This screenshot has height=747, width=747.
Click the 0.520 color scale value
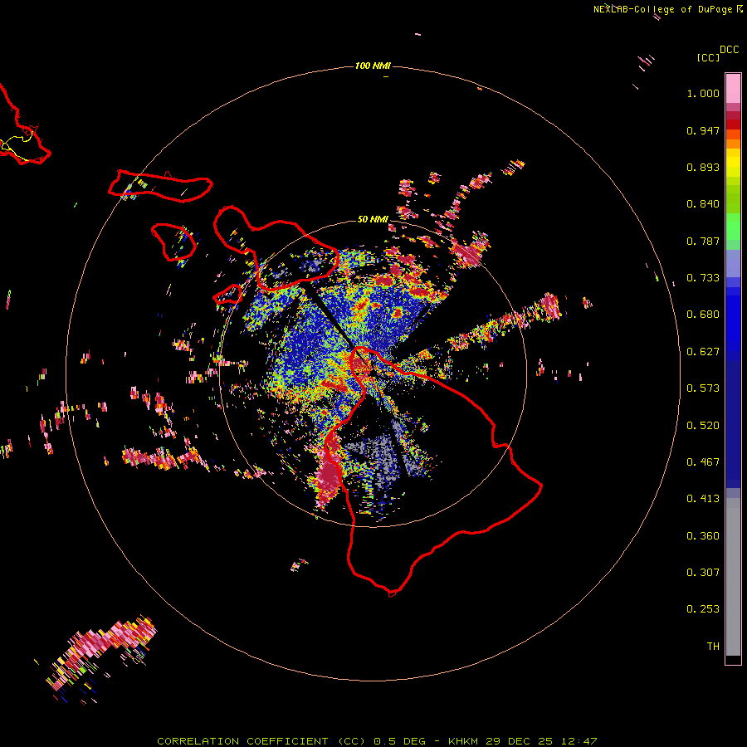tap(703, 426)
